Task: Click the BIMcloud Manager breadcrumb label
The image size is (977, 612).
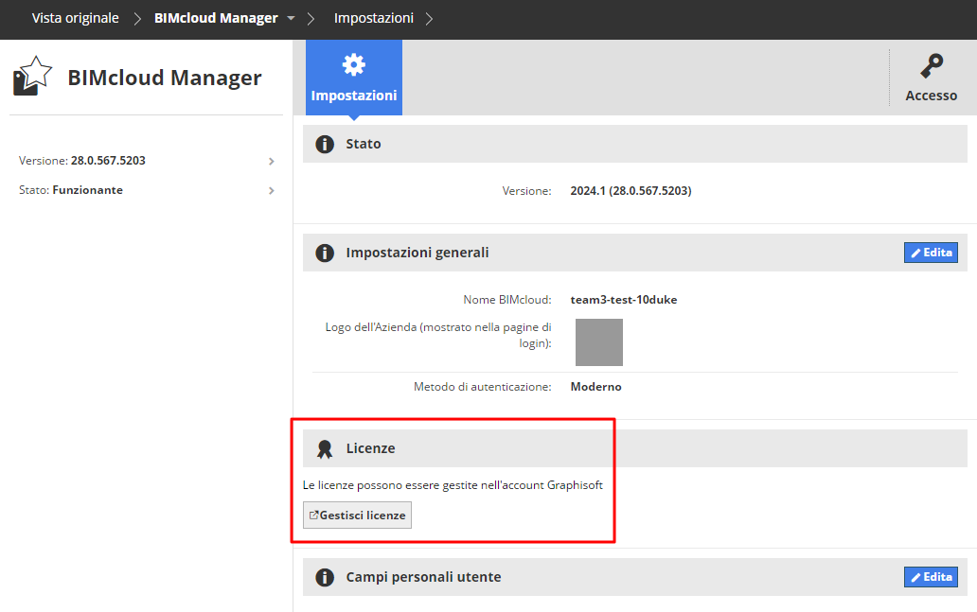Action: pyautogui.click(x=216, y=18)
